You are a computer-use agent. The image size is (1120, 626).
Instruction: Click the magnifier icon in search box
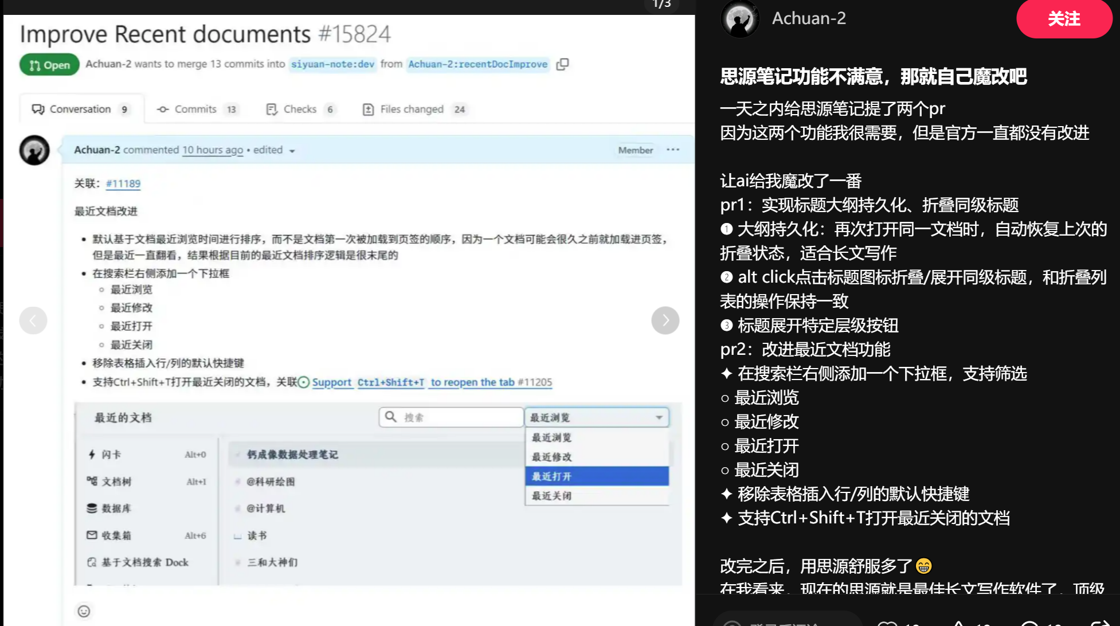(391, 417)
